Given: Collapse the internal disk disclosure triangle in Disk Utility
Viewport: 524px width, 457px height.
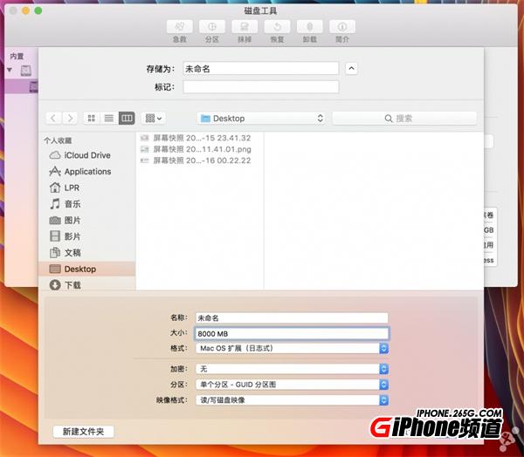Looking at the screenshot, I should tap(10, 70).
